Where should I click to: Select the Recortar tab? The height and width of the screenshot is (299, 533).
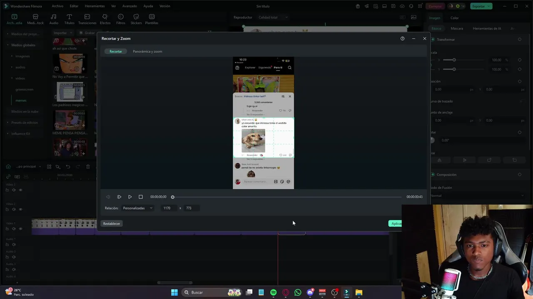(x=116, y=51)
